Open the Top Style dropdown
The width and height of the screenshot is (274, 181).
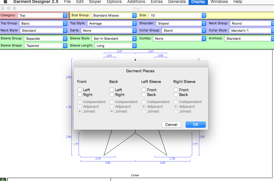click(112, 23)
